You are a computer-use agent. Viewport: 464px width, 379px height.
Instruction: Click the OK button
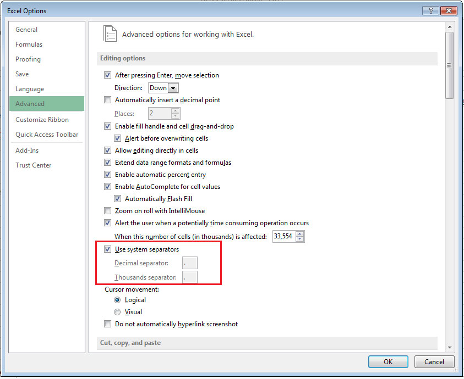387,361
